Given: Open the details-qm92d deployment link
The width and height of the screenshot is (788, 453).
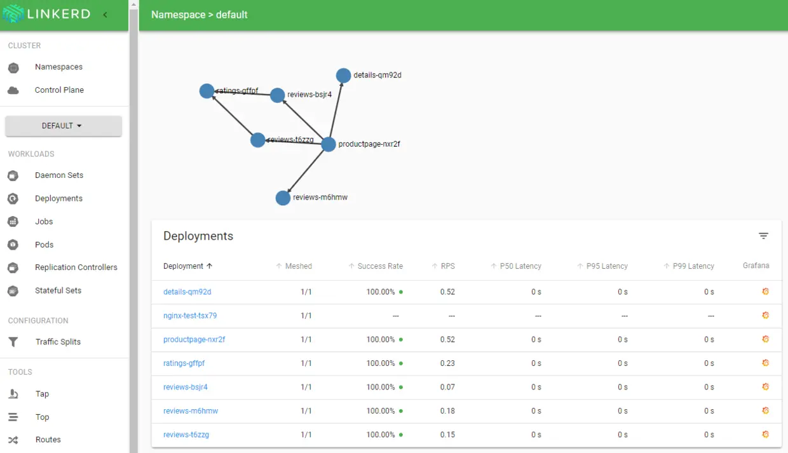Looking at the screenshot, I should tap(187, 292).
